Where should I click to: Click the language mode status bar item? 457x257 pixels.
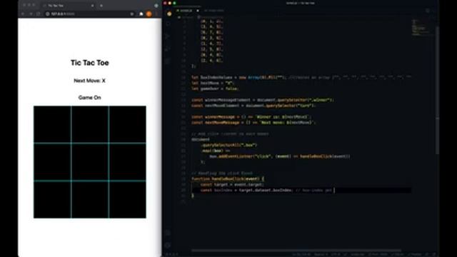click(x=357, y=254)
